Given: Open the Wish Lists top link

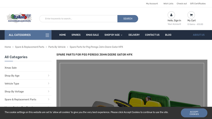Looking at the screenshot, I should pyautogui.click(x=168, y=4).
